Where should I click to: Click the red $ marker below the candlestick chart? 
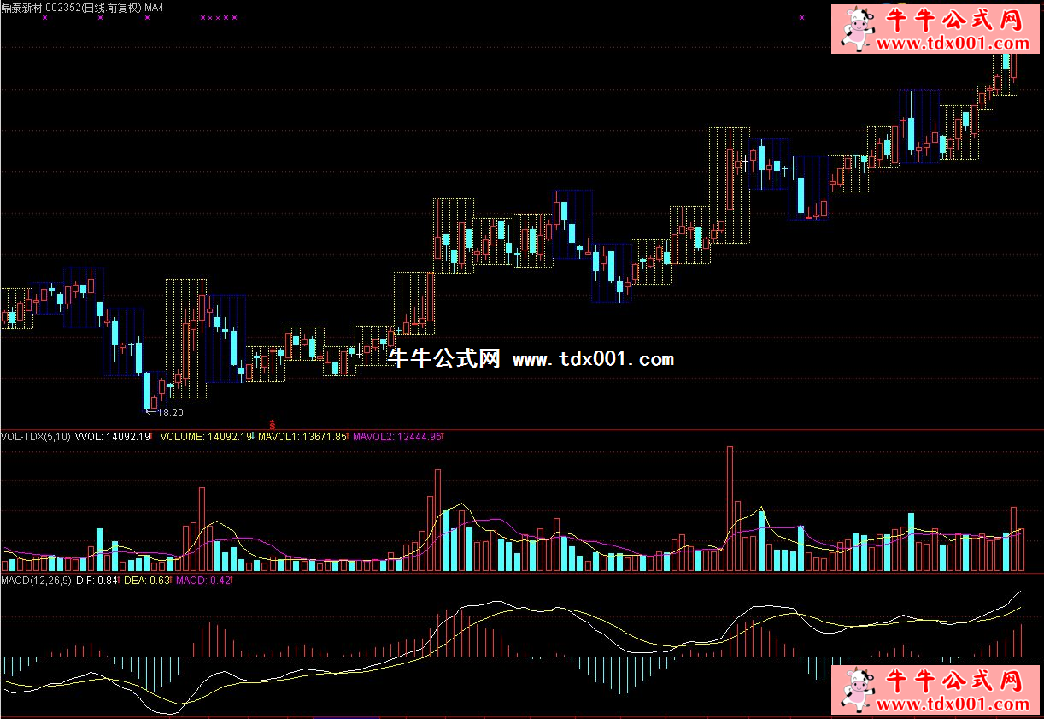click(x=273, y=424)
